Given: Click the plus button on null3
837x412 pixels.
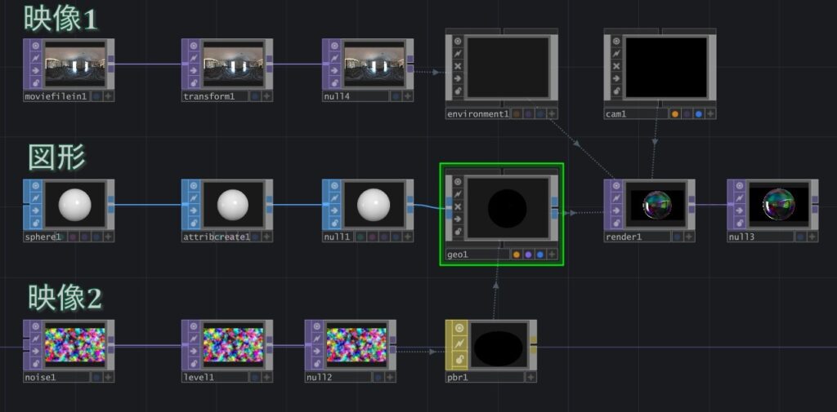Looking at the screenshot, I should pyautogui.click(x=812, y=237).
